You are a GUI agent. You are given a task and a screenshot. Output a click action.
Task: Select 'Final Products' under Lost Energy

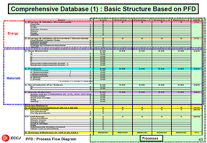[x=39, y=118]
